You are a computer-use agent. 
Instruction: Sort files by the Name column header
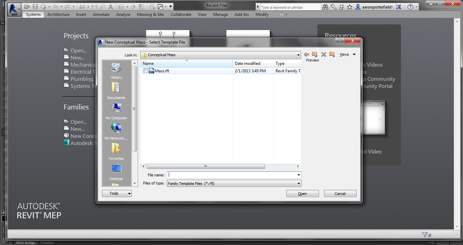pyautogui.click(x=187, y=63)
